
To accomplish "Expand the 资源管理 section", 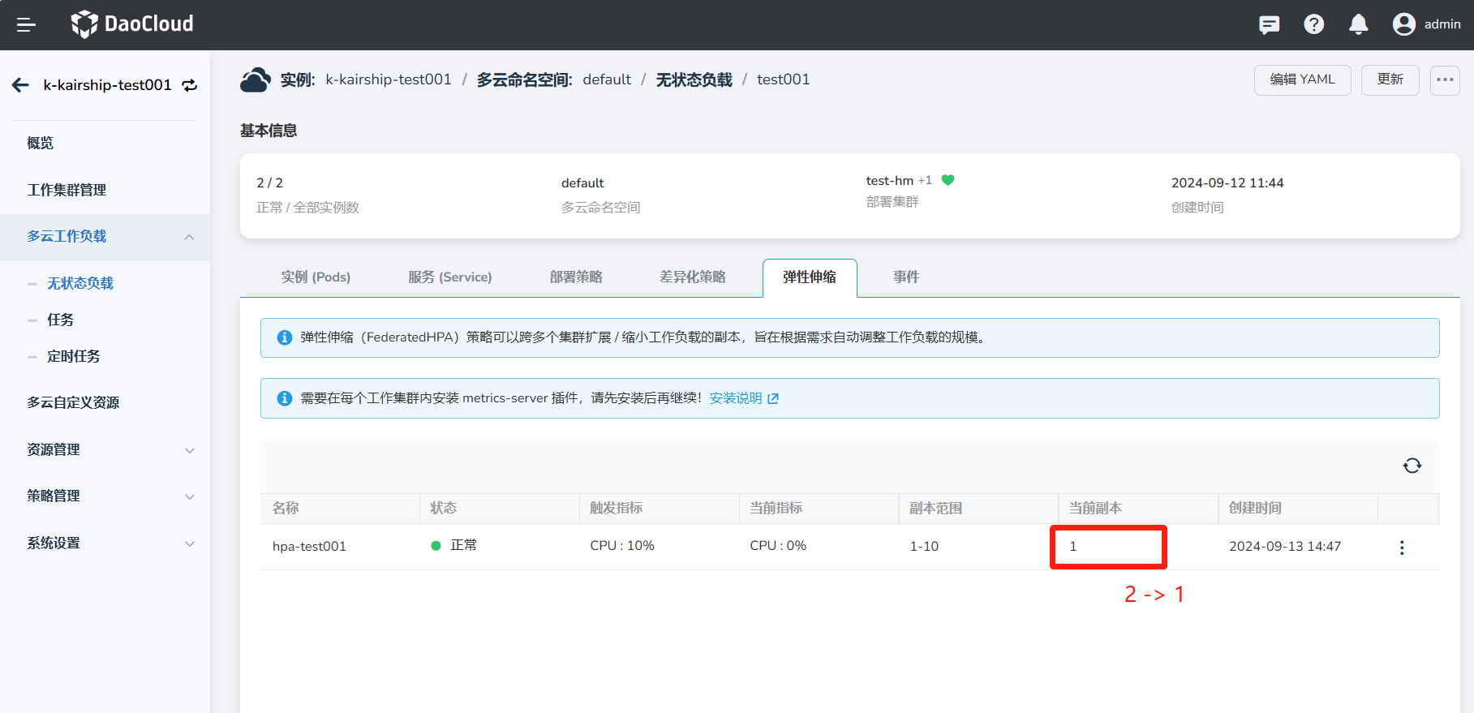I will pos(189,450).
